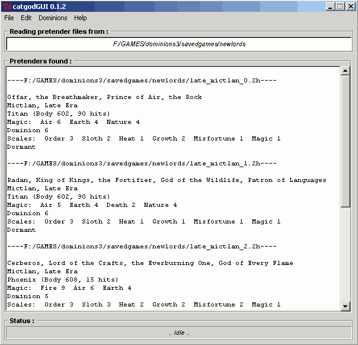This screenshot has width=358, height=345.
Task: Click the late_mictlan_0.2h file header line
Action: tap(133, 81)
